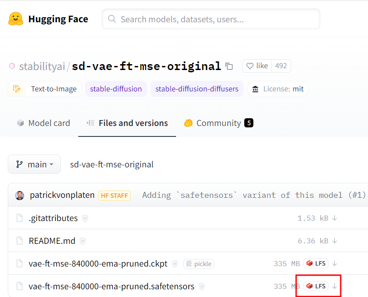Click the git branch icon
Viewport: 368px width, 297px height.
pos(19,164)
